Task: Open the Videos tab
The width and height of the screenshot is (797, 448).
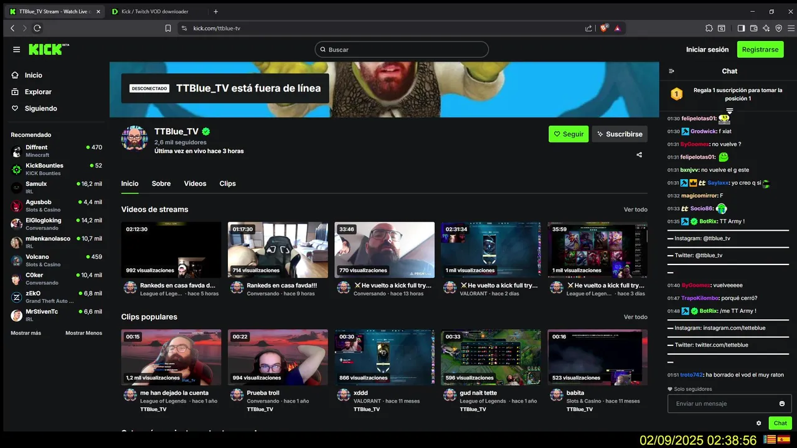Action: coord(195,184)
